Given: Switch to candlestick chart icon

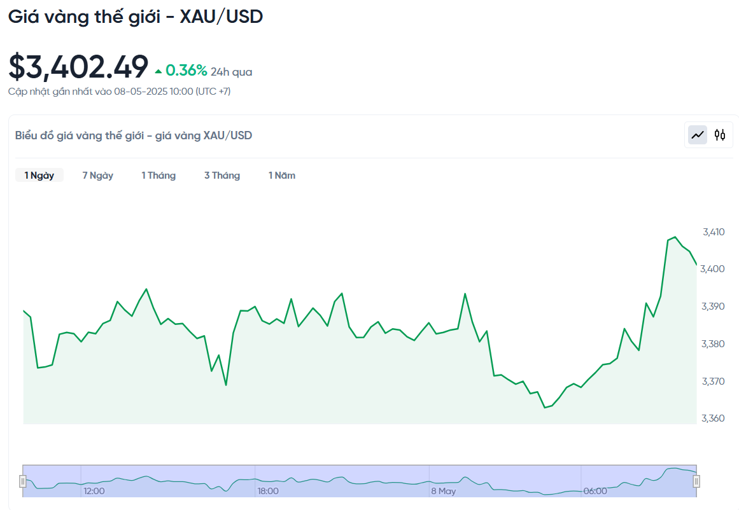Looking at the screenshot, I should 720,135.
